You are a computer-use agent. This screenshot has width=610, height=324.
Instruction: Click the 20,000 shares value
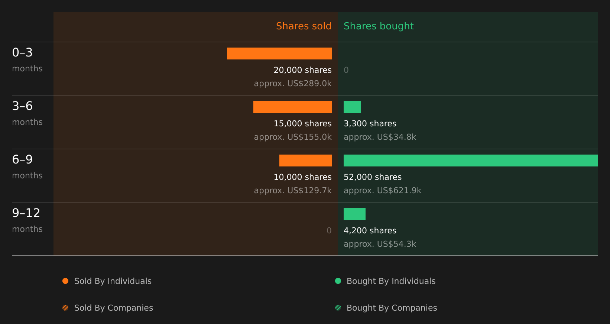(x=302, y=70)
